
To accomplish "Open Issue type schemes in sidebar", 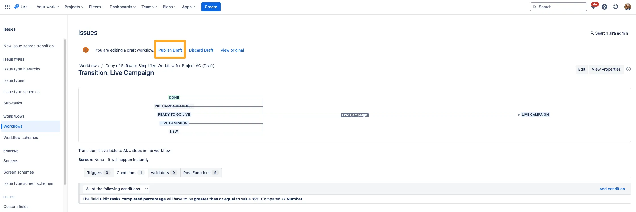I will (x=22, y=92).
